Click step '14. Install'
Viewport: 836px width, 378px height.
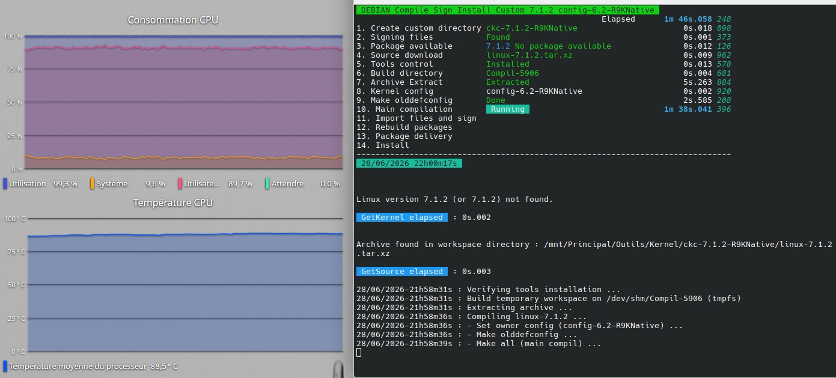383,145
